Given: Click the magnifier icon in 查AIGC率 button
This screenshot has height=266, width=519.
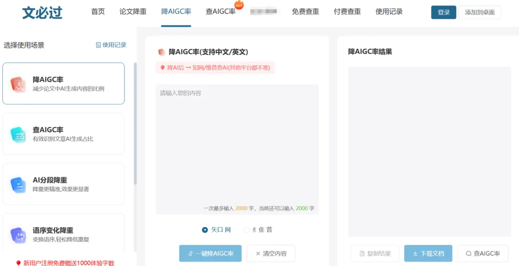Looking at the screenshot, I should 469,254.
